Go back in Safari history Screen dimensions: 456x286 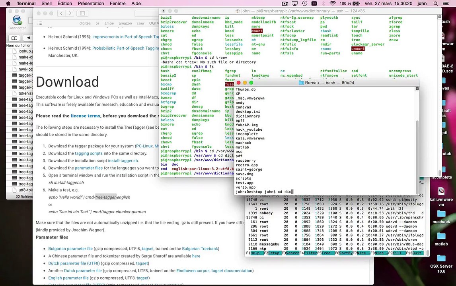coord(61,13)
